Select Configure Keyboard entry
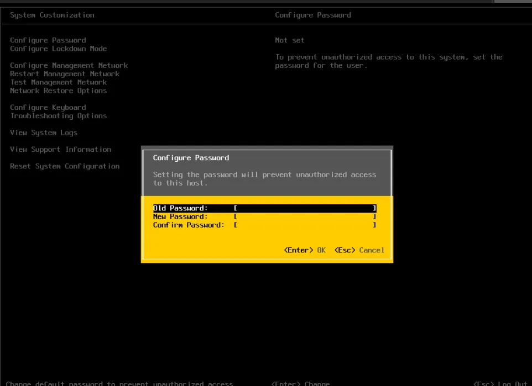The width and height of the screenshot is (532, 386). pyautogui.click(x=48, y=108)
